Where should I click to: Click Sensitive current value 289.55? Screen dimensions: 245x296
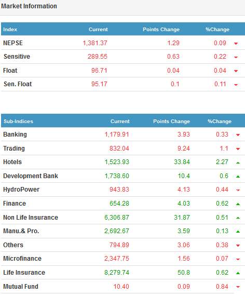pyautogui.click(x=98, y=57)
